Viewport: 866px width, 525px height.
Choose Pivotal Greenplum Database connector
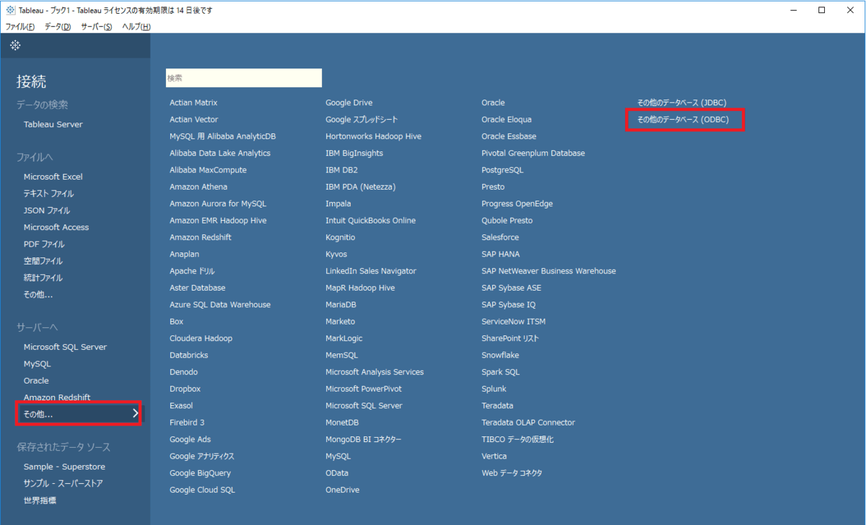pos(533,153)
